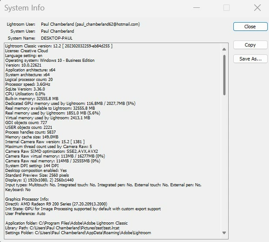Click the Close button
Viewport: 269px width, 242px height.
tap(250, 27)
